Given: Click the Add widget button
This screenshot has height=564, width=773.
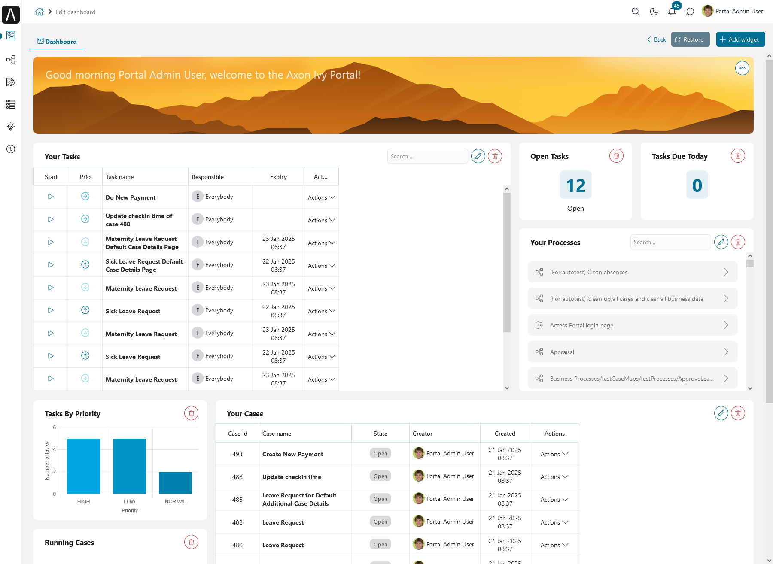Looking at the screenshot, I should point(740,39).
